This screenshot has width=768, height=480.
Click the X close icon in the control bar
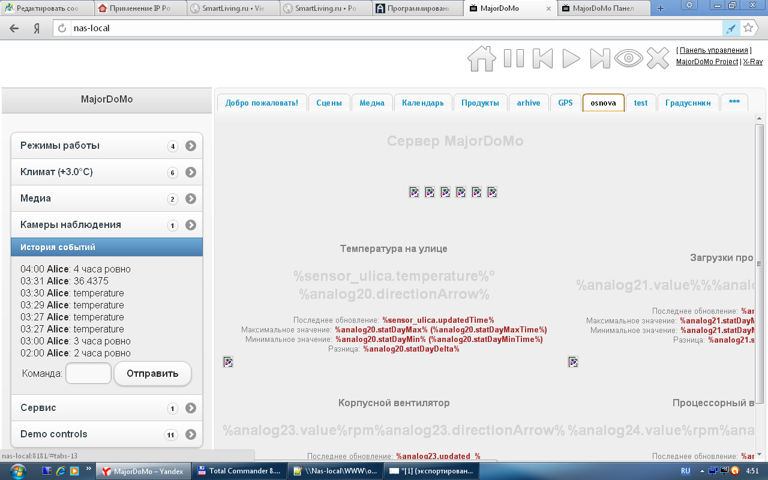click(x=658, y=58)
